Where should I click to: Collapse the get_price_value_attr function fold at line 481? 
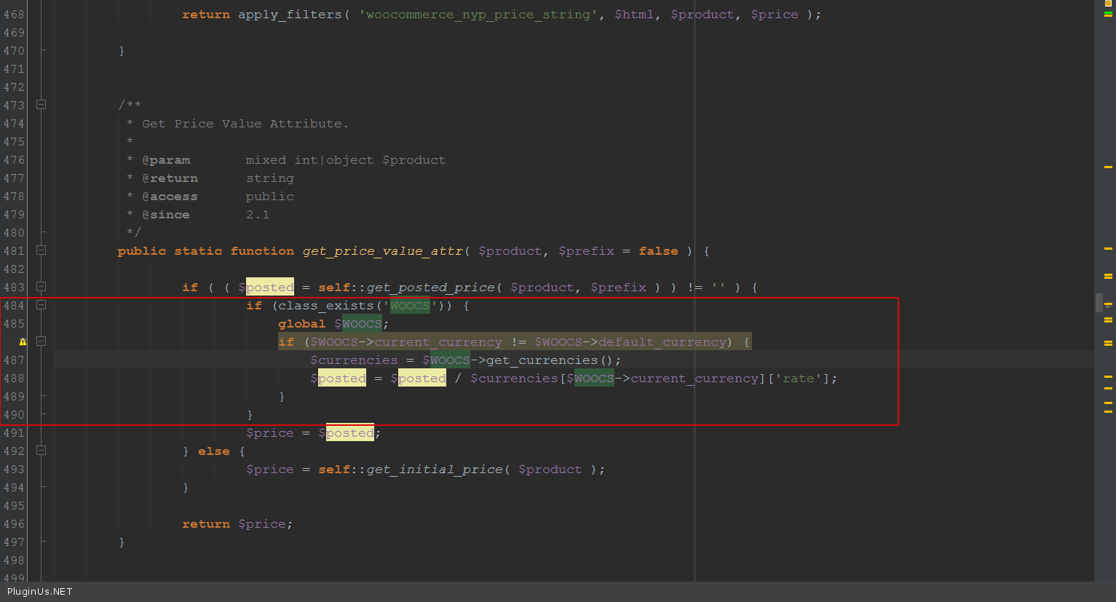tap(41, 250)
